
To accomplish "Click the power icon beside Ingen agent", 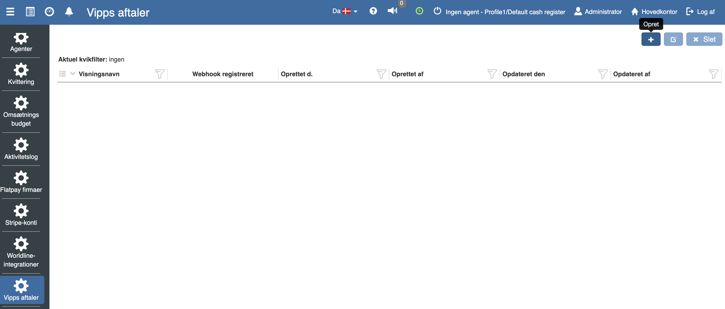I will tap(437, 11).
